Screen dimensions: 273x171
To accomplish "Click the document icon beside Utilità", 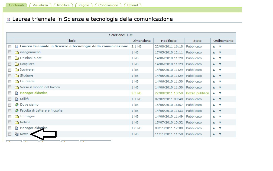I will point(17,99).
